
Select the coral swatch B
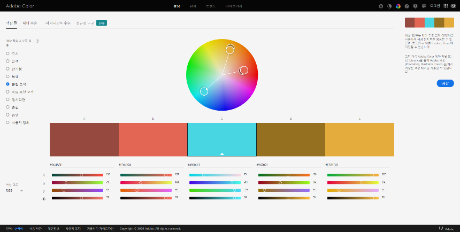click(153, 140)
